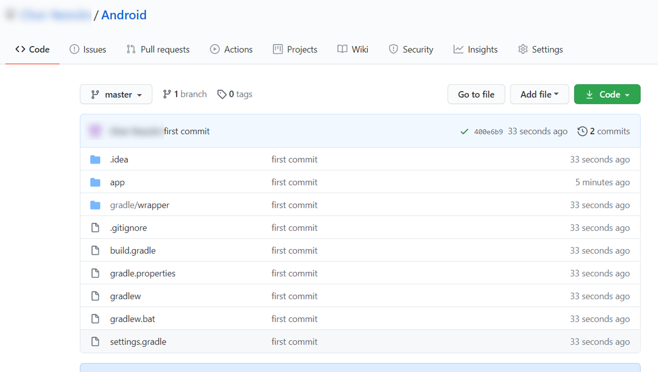Screen dimensions: 658x372
Task: Open the gradlew file
Action: 126,296
